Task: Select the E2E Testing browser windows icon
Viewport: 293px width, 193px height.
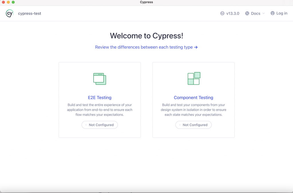Action: (100, 79)
